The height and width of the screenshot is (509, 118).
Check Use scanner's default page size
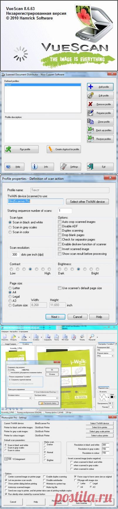(x=80, y=288)
